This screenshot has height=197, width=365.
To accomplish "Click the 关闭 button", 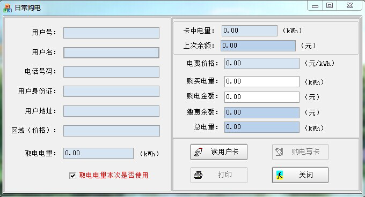I will coord(300,175).
